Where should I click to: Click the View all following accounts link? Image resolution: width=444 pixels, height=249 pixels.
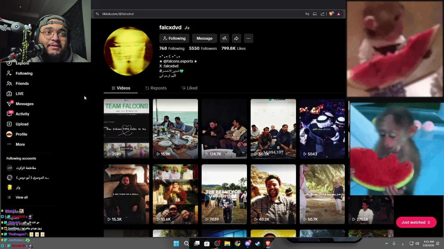(22, 197)
